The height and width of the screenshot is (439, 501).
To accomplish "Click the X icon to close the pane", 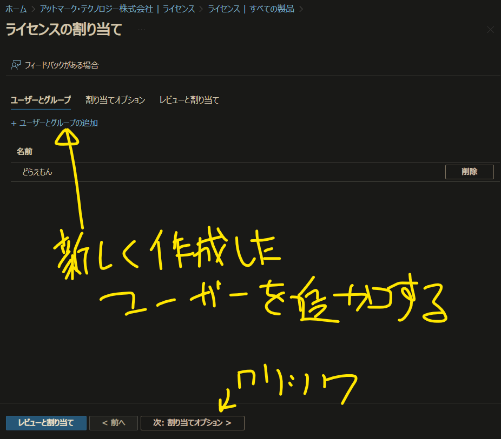I will [x=490, y=30].
